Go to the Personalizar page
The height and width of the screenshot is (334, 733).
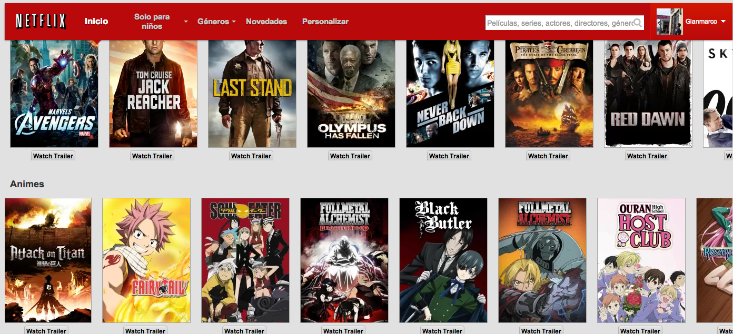[x=325, y=22]
